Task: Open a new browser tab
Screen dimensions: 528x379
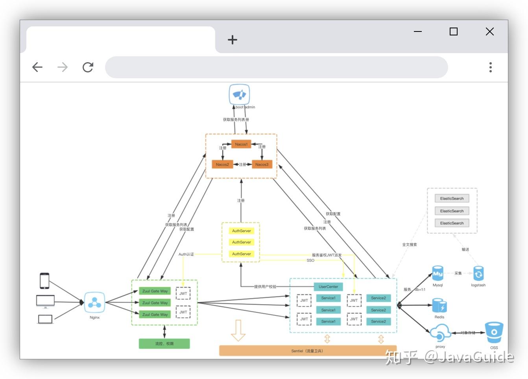Action: (232, 39)
